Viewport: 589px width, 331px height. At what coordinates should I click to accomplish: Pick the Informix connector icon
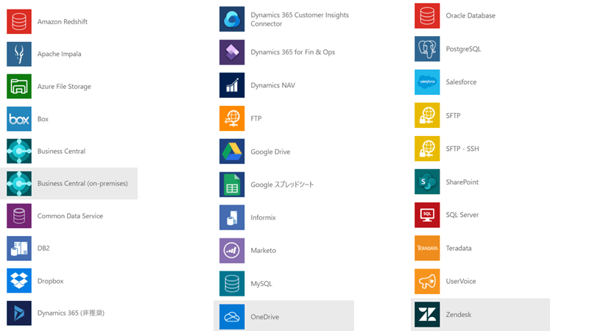pyautogui.click(x=232, y=217)
